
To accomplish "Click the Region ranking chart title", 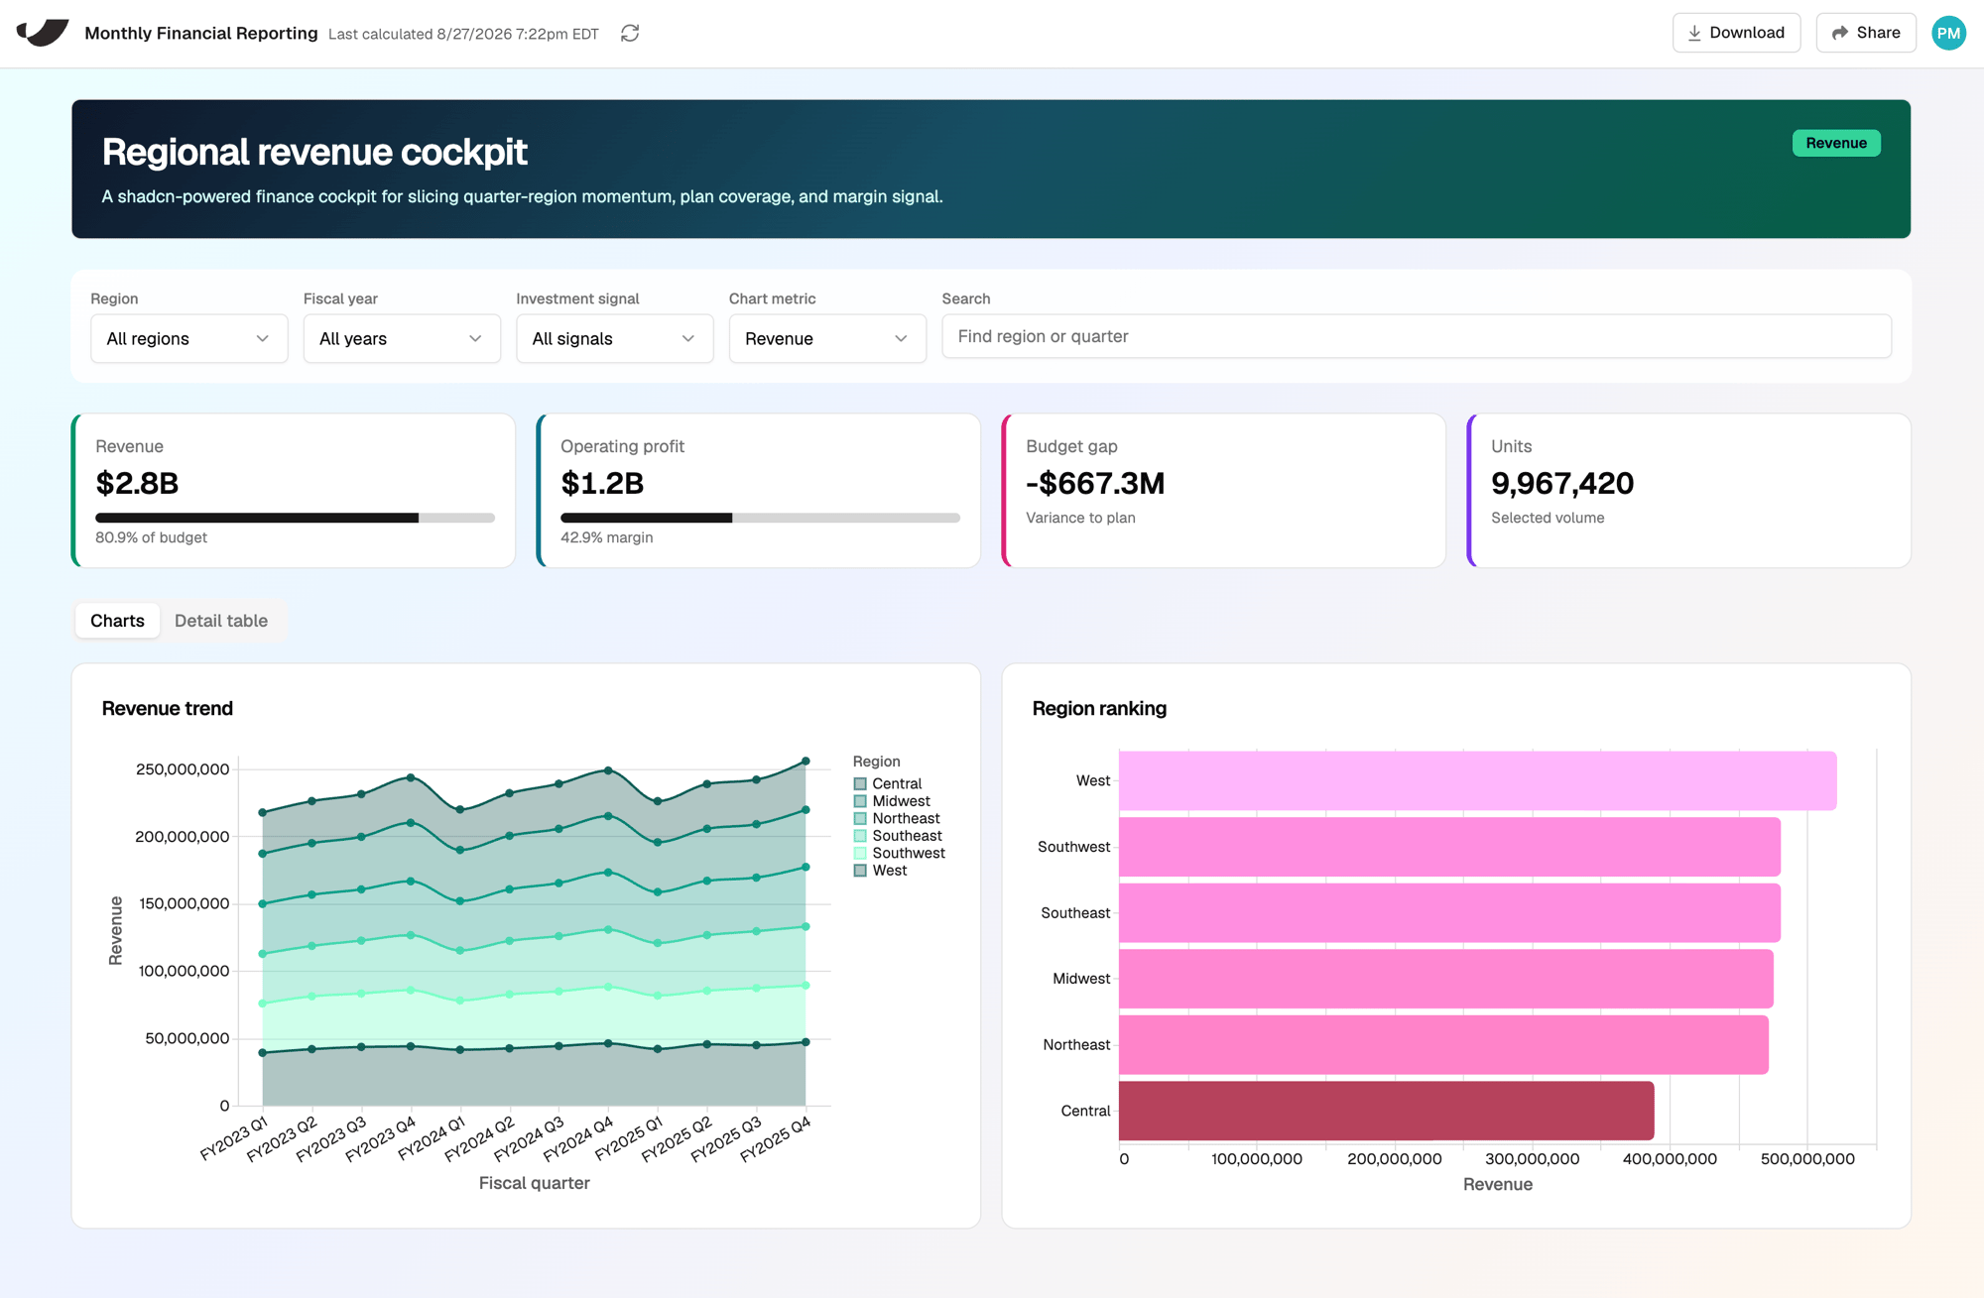I will tap(1099, 709).
